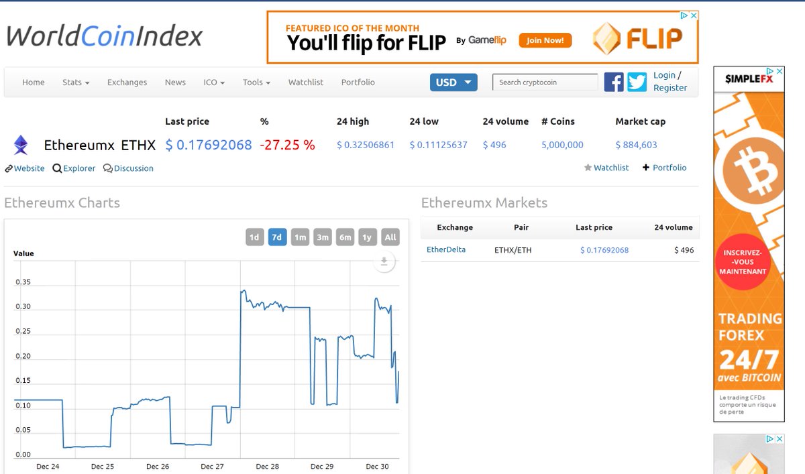This screenshot has height=474, width=805.
Task: Click the Login link
Action: point(664,75)
